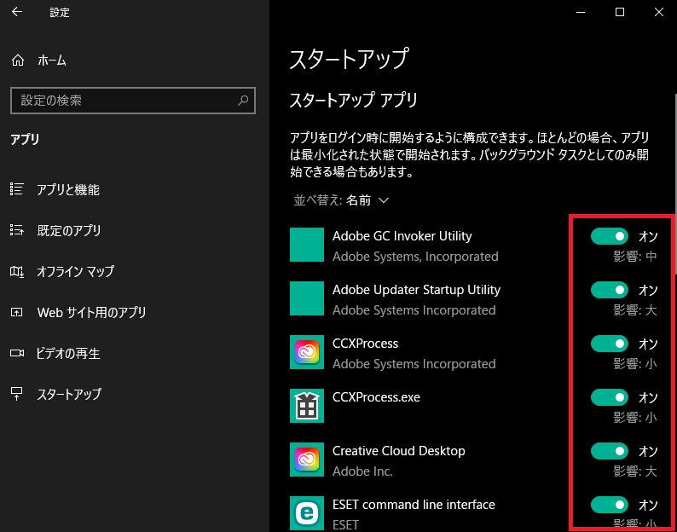The height and width of the screenshot is (532, 677).
Task: Click Adobe Inc. publisher text
Action: tap(362, 471)
